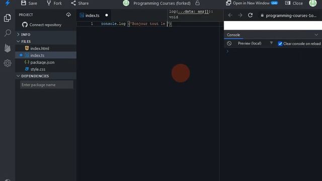Toggle Clear console on reload checkbox

point(280,44)
